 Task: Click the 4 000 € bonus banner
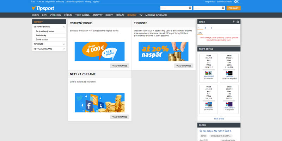pyautogui.click(x=100, y=51)
